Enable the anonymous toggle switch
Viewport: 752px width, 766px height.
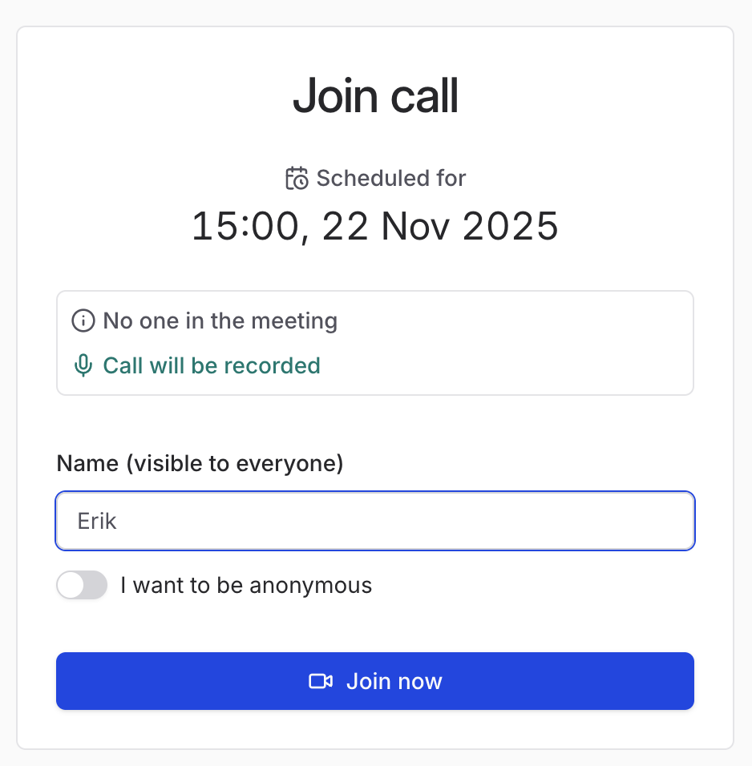(82, 585)
